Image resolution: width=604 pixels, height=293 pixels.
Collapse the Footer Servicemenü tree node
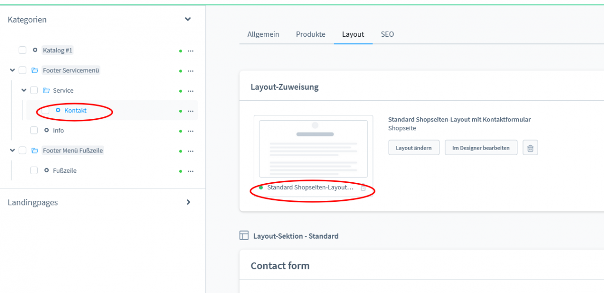pyautogui.click(x=12, y=70)
